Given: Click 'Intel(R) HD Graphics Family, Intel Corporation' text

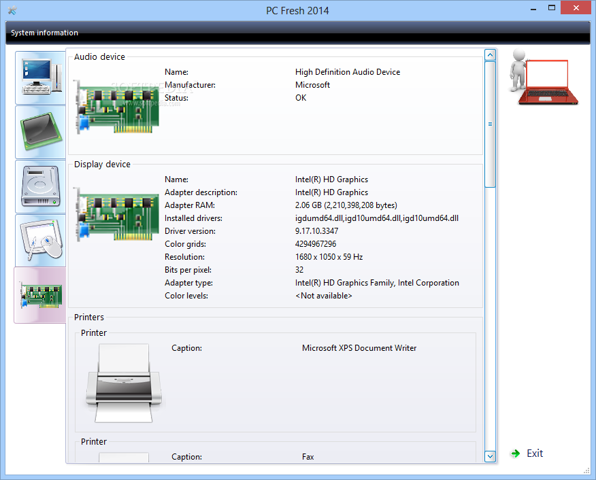Looking at the screenshot, I should pyautogui.click(x=377, y=283).
